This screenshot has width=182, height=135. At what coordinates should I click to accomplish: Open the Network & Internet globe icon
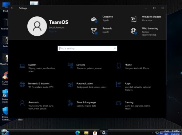pyautogui.click(x=22, y=84)
